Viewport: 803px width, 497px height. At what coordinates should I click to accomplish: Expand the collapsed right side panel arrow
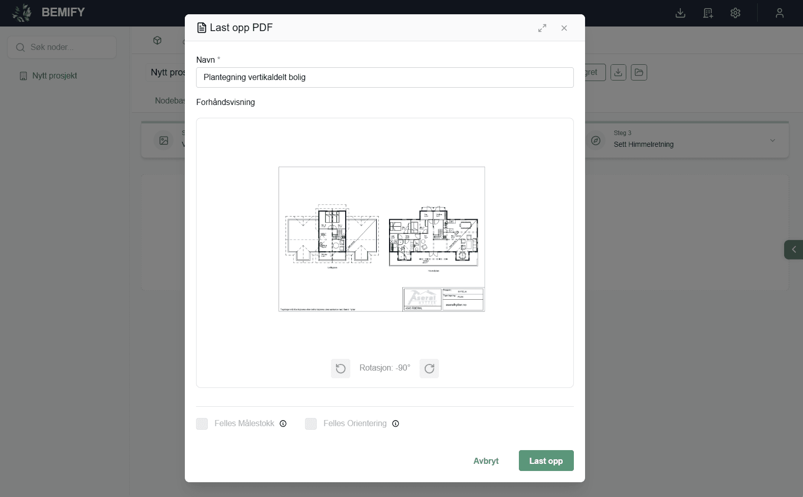(793, 250)
